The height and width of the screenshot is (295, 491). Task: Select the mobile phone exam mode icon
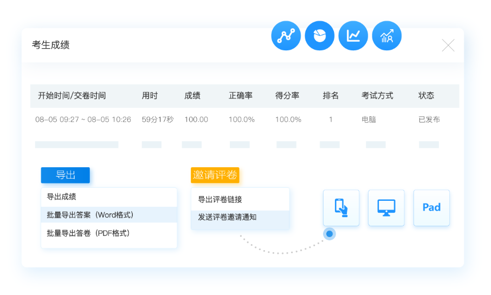point(341,207)
